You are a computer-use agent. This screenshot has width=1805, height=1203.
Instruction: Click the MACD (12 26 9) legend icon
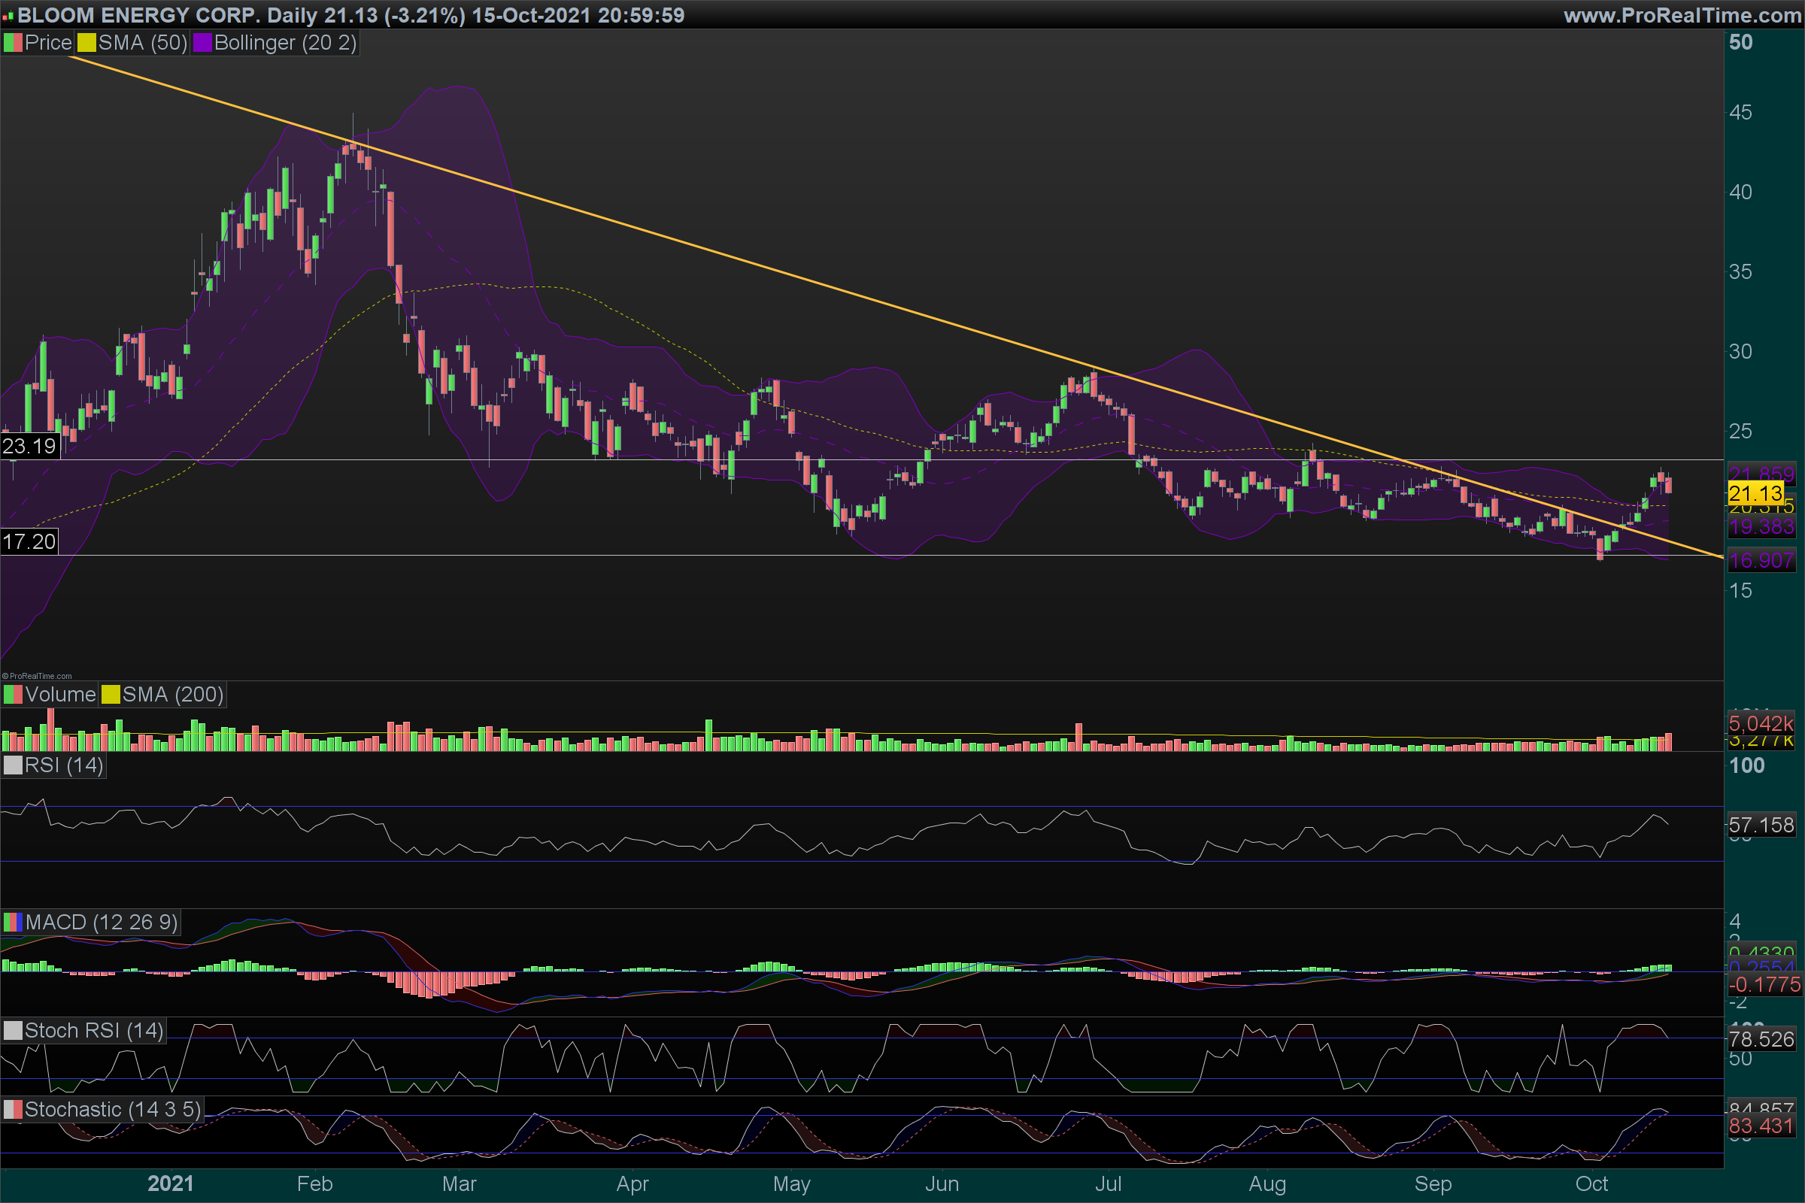pos(13,923)
